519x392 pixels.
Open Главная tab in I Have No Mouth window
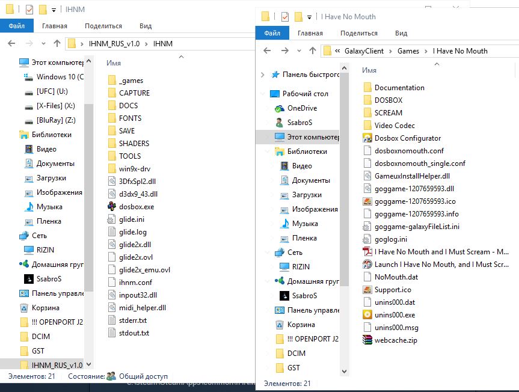[310, 33]
